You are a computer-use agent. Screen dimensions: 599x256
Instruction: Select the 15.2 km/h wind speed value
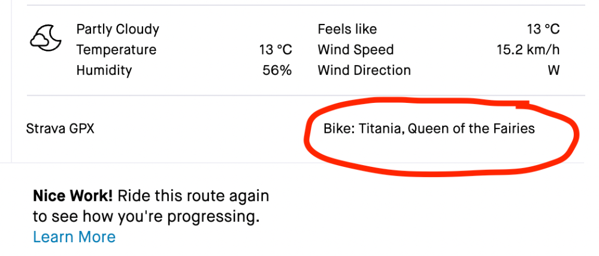tap(528, 50)
